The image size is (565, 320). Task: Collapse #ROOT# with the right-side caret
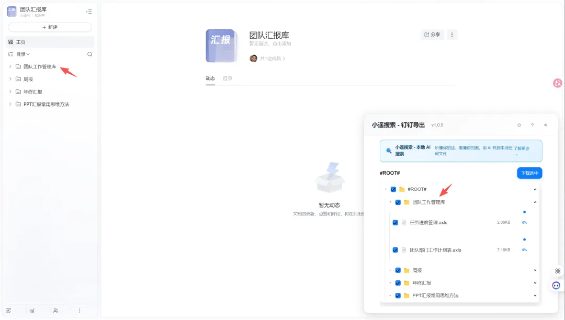(535, 189)
